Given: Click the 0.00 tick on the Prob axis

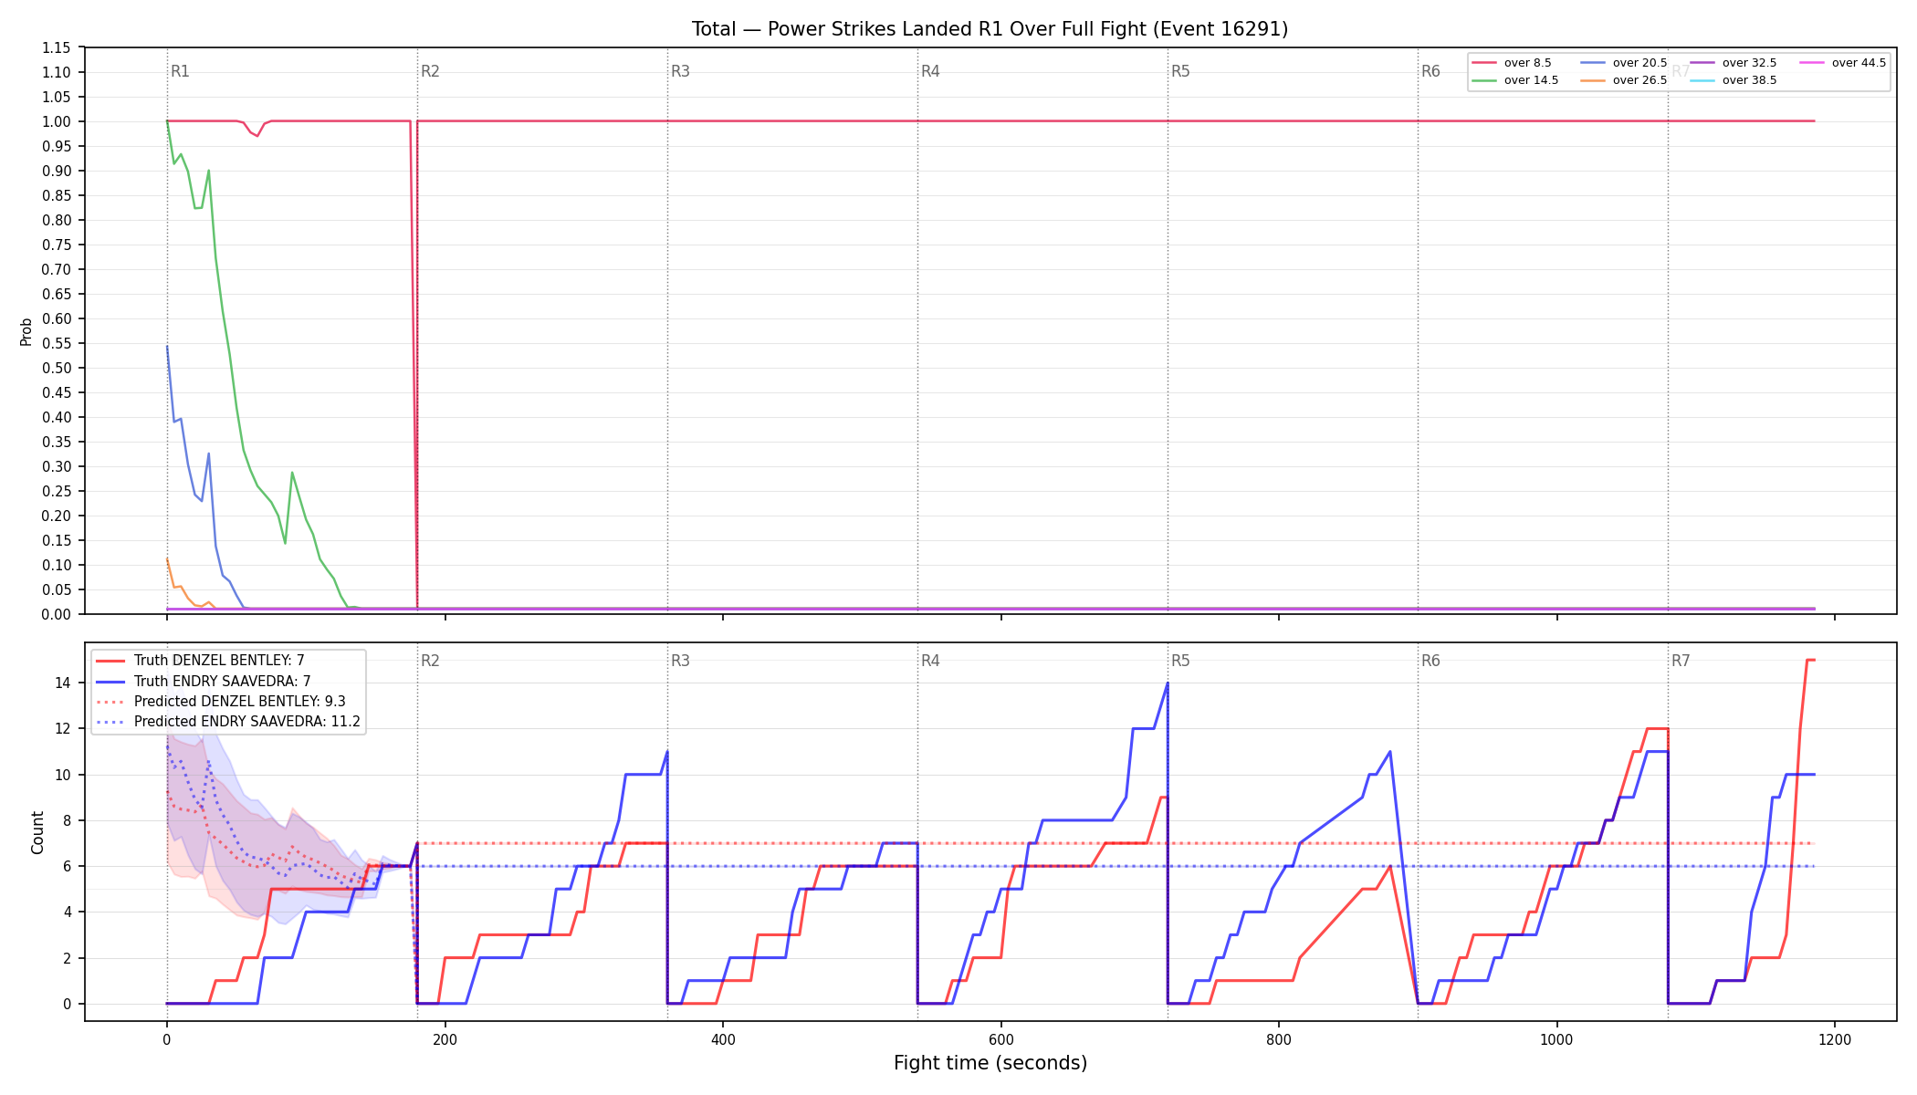Looking at the screenshot, I should click(58, 614).
